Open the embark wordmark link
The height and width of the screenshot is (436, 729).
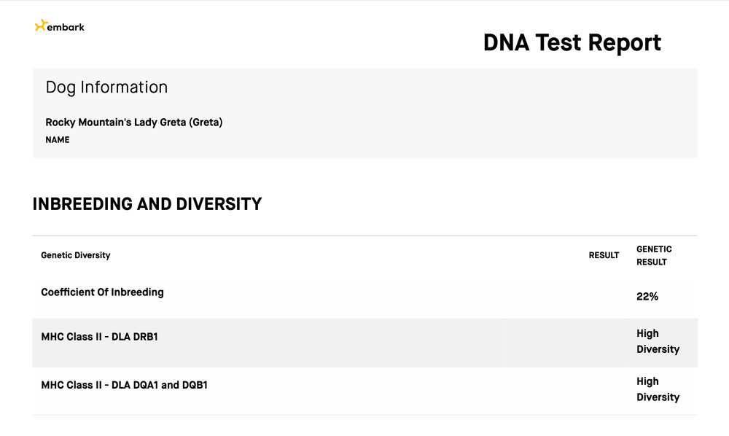66,27
